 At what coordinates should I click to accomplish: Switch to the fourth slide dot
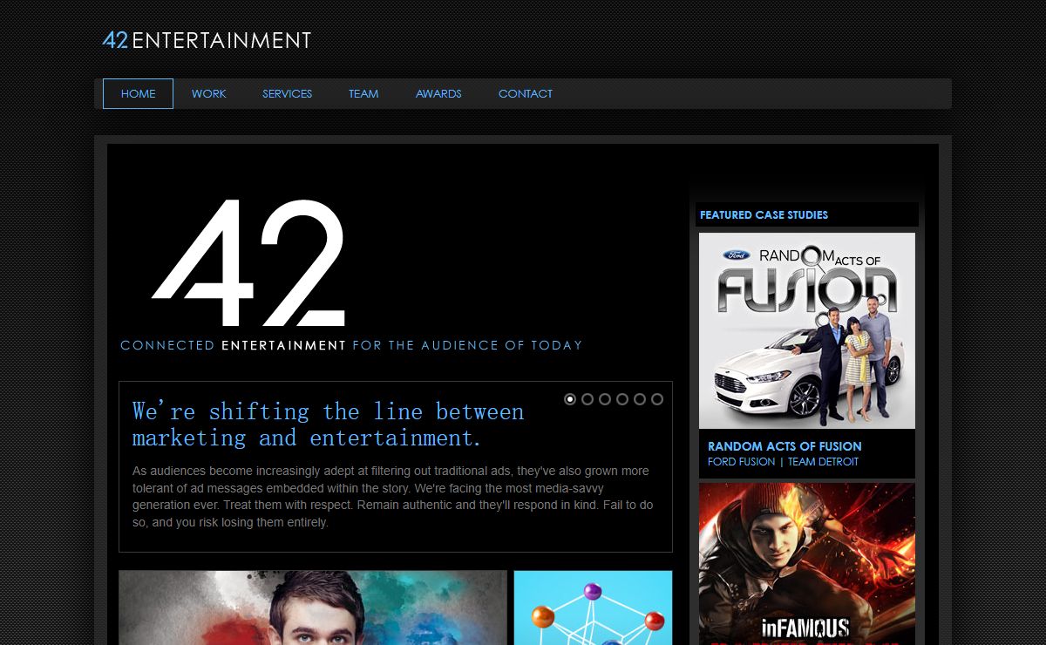tap(622, 399)
